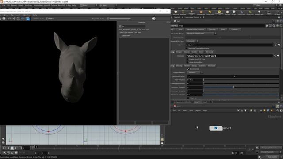Open the Render Current Frame dropdown
This screenshot has width=283, height=159.
pyautogui.click(x=201, y=34)
